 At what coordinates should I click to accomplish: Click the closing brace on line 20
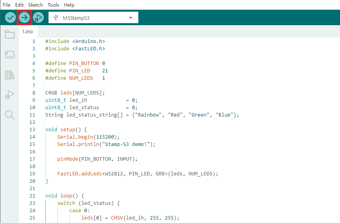coord(47,181)
